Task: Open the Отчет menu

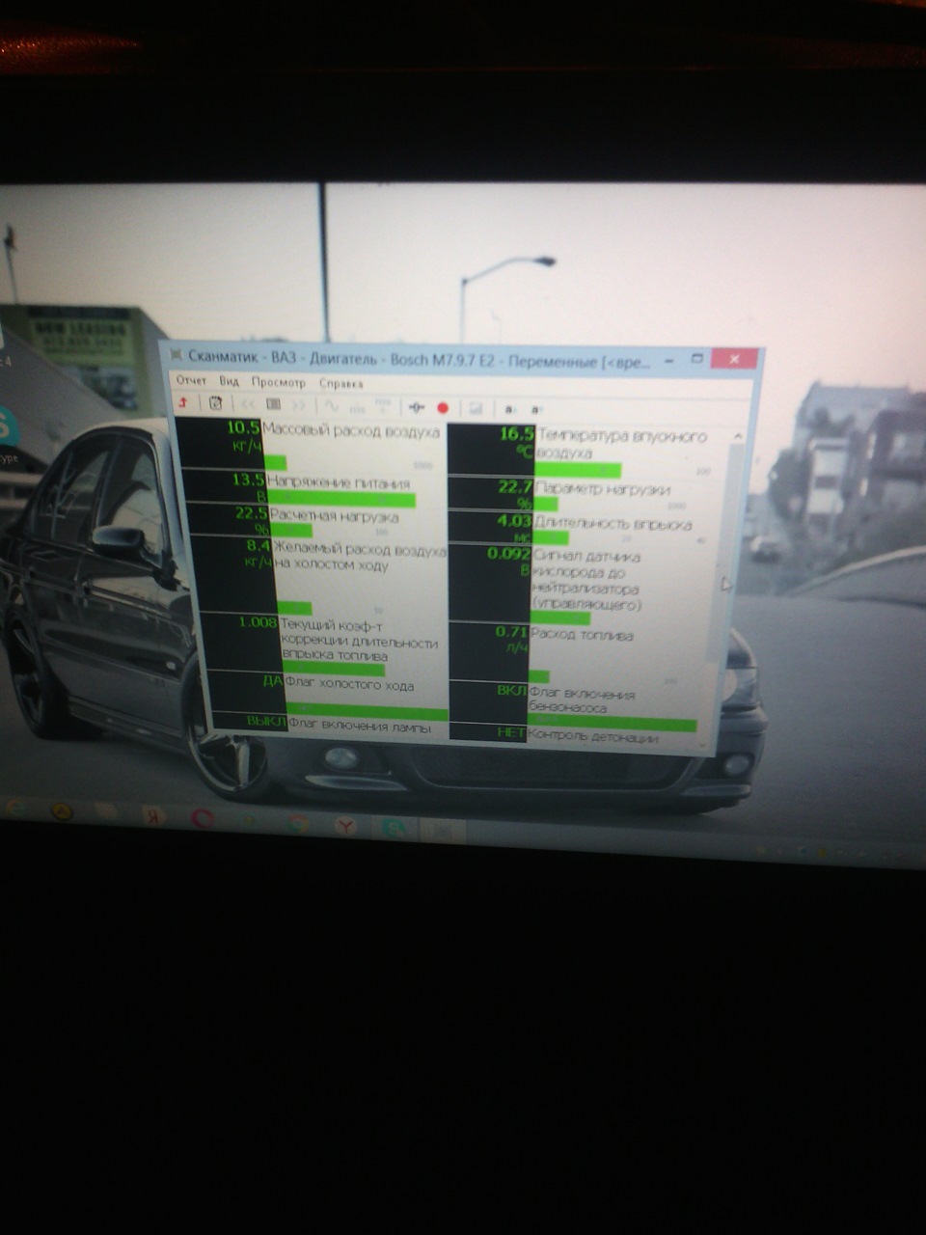Action: pyautogui.click(x=191, y=381)
